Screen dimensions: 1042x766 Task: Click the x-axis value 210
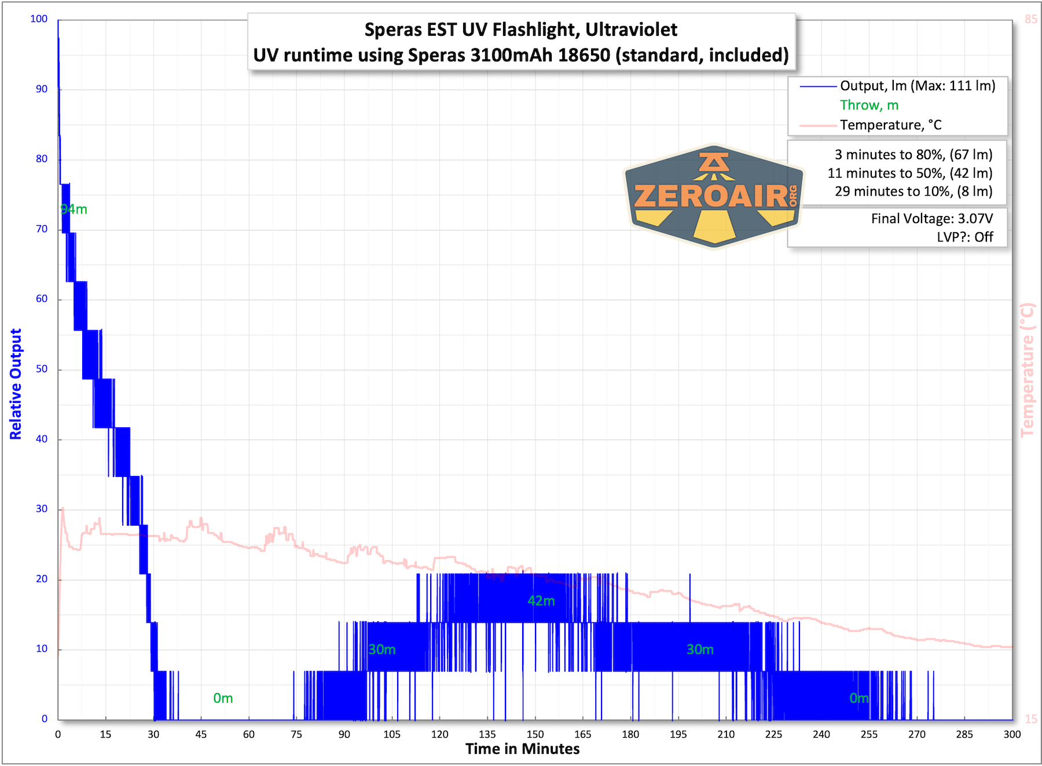pyautogui.click(x=726, y=734)
